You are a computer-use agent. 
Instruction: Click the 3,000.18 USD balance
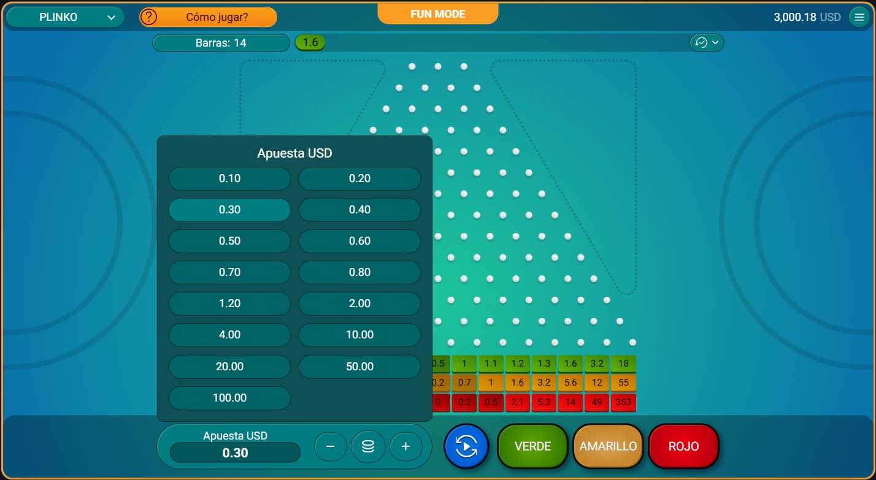[807, 17]
